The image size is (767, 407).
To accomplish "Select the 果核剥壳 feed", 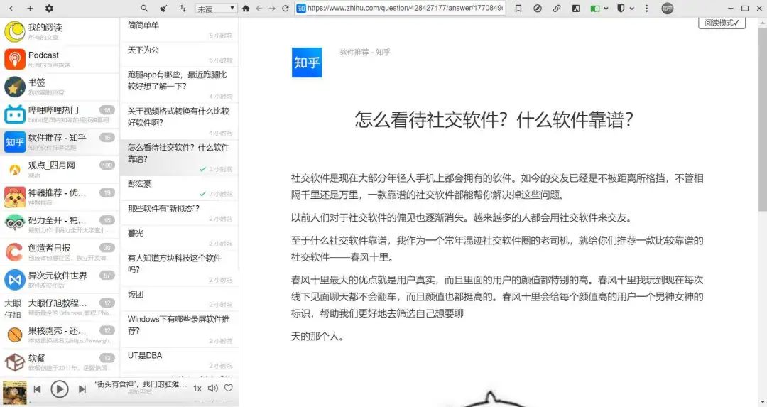I will click(x=60, y=335).
